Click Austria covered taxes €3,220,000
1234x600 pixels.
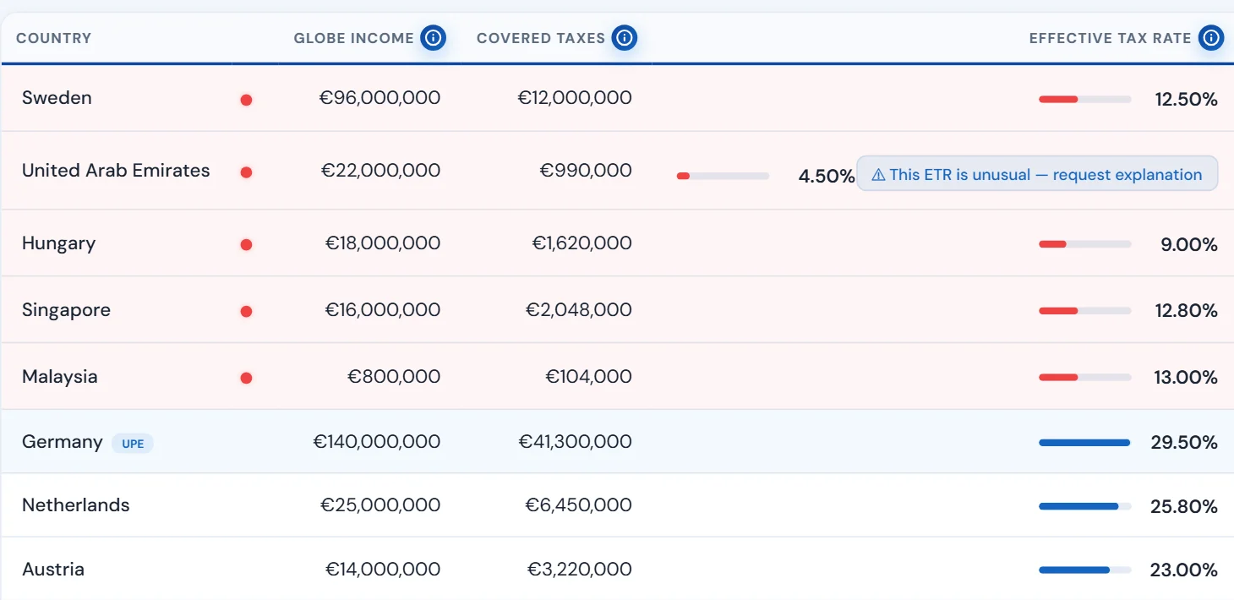[x=580, y=569]
